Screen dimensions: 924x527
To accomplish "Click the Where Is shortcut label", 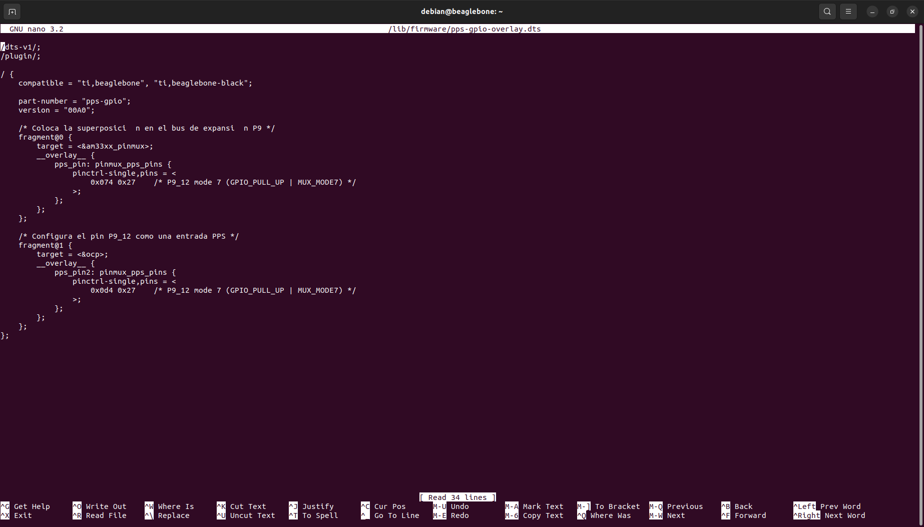I will tap(176, 506).
